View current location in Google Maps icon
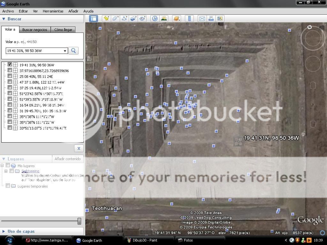 220,19
